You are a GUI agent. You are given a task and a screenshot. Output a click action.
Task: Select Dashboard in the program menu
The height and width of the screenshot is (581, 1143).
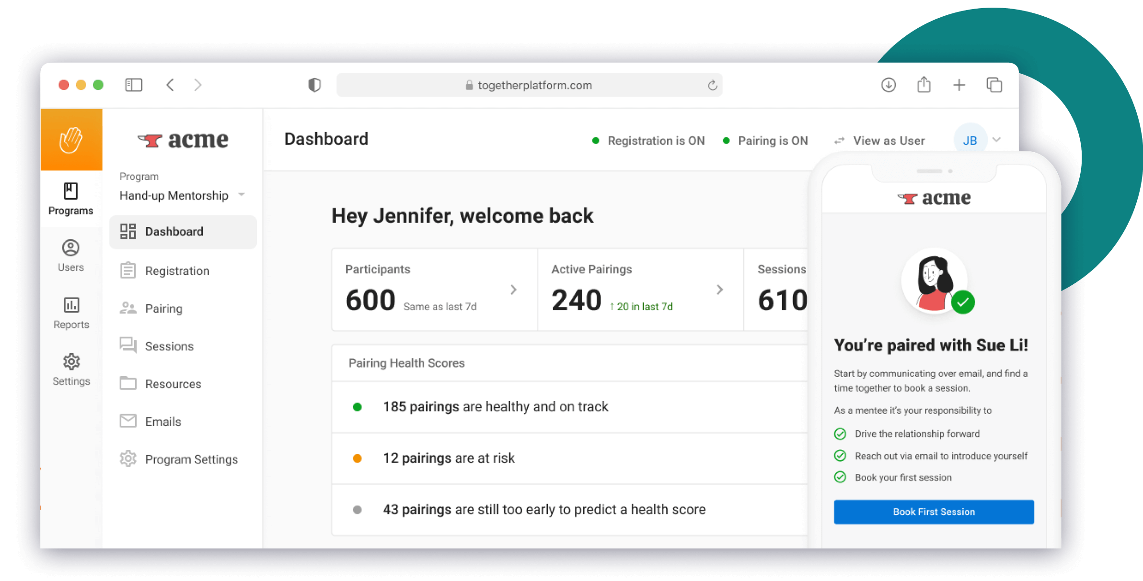[183, 232]
